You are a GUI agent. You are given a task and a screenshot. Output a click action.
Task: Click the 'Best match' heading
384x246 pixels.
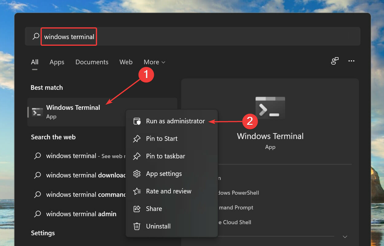pyautogui.click(x=47, y=88)
